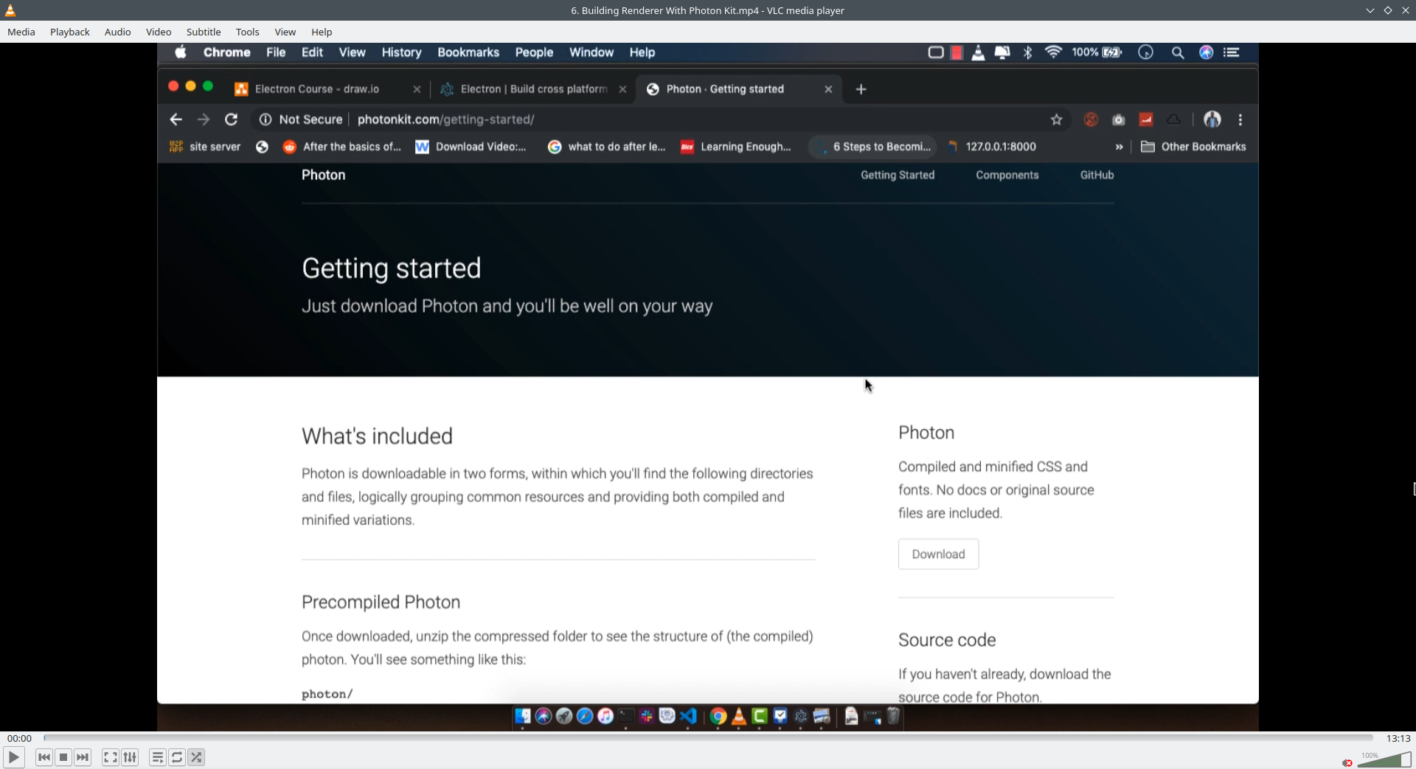This screenshot has height=769, width=1416.
Task: Skip to next media in VLC
Action: click(x=83, y=757)
